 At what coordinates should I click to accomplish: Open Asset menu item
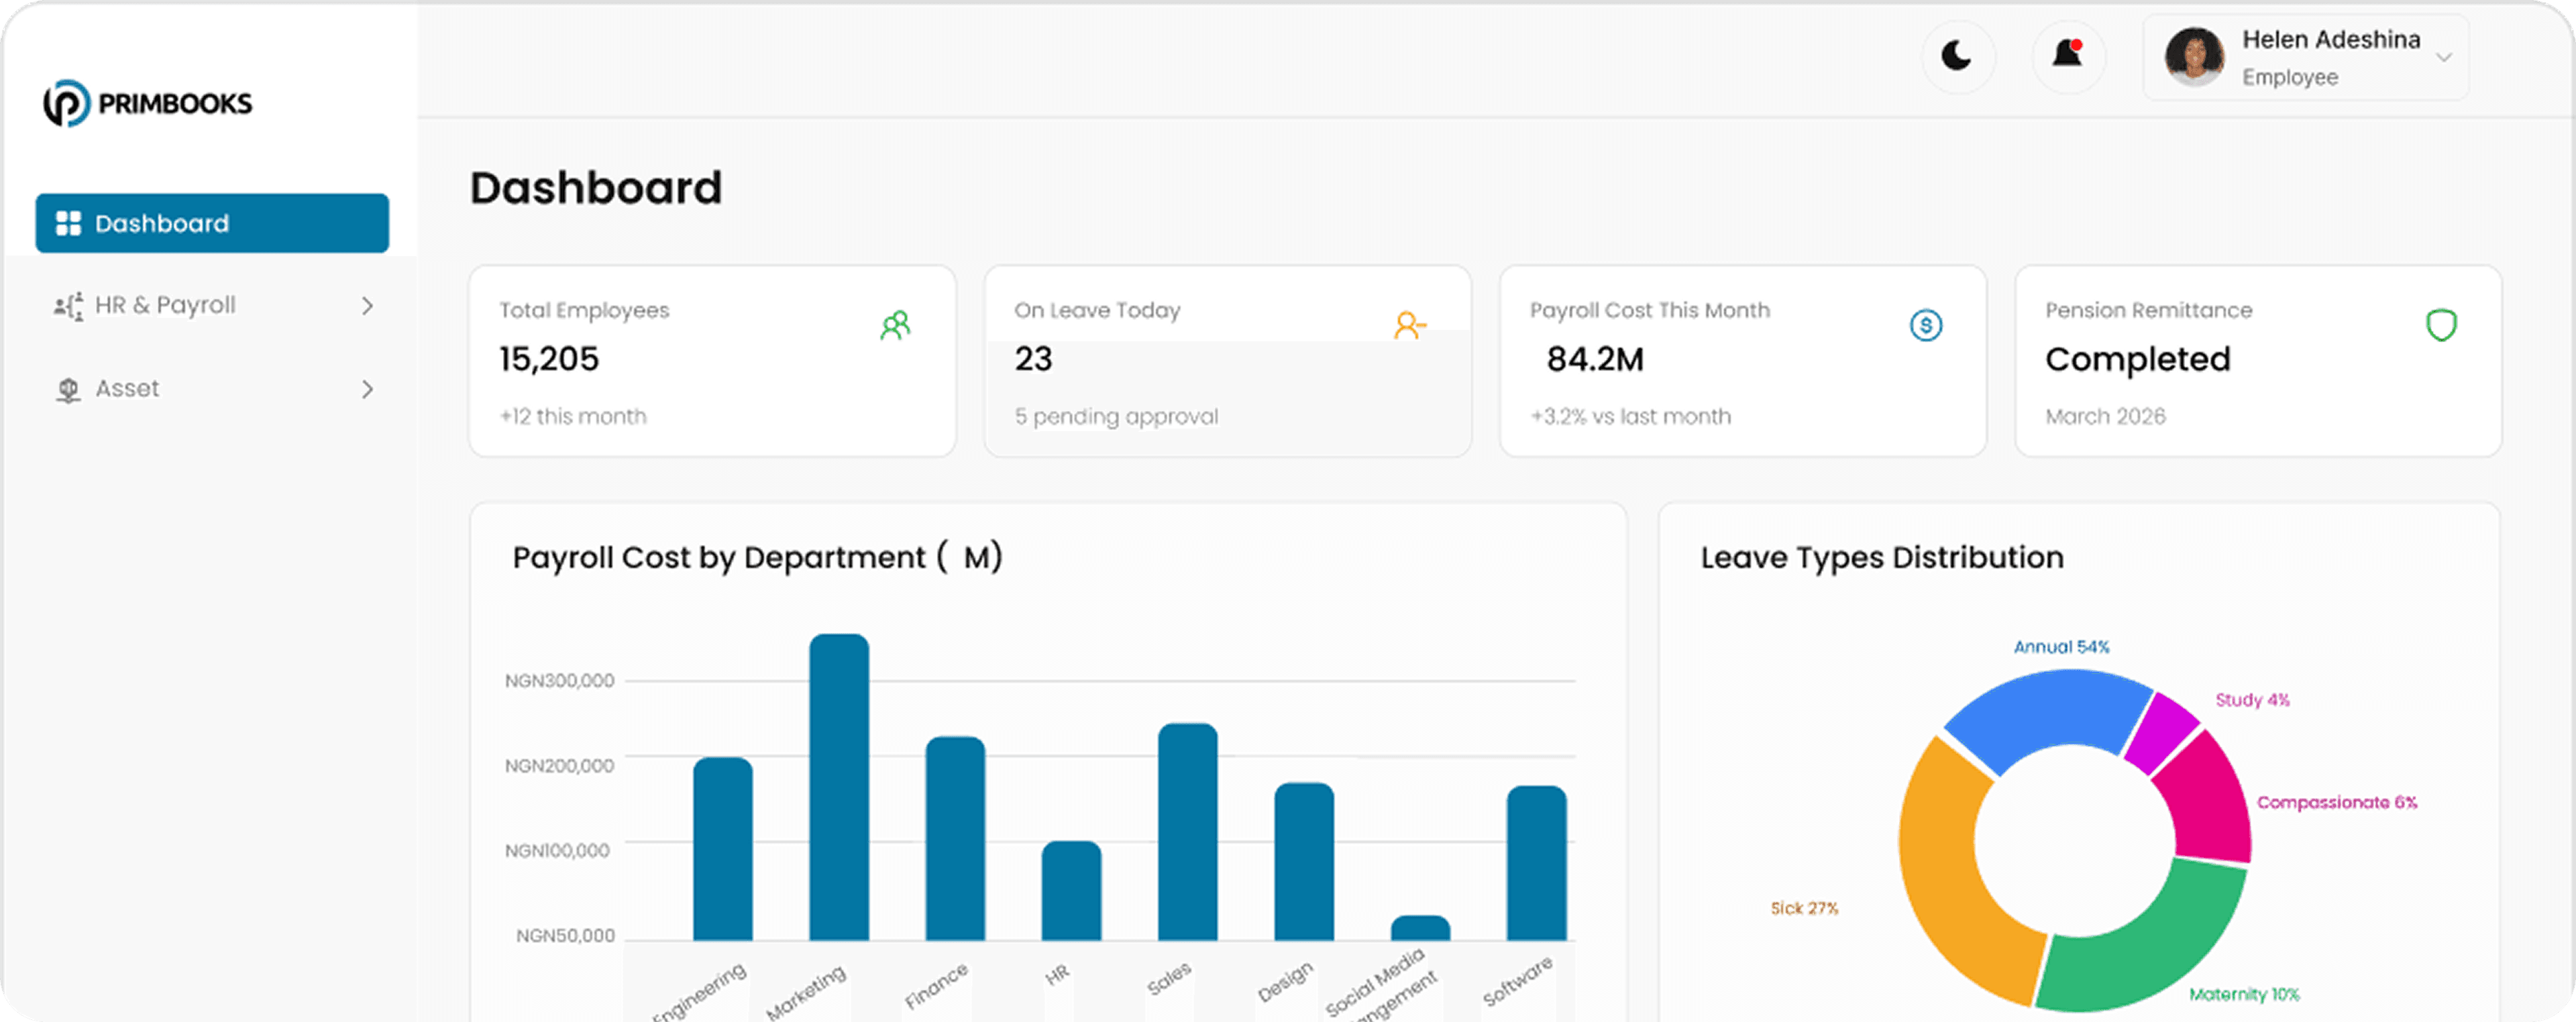pyautogui.click(x=212, y=389)
